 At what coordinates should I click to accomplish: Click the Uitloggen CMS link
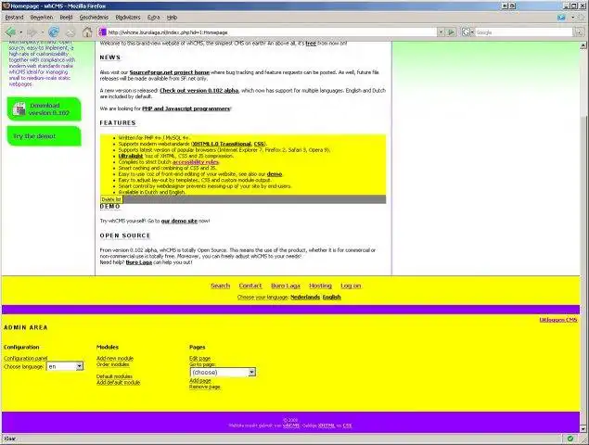point(558,320)
